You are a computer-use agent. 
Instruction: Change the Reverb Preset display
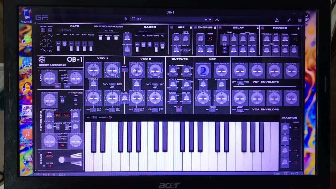[x=295, y=39]
